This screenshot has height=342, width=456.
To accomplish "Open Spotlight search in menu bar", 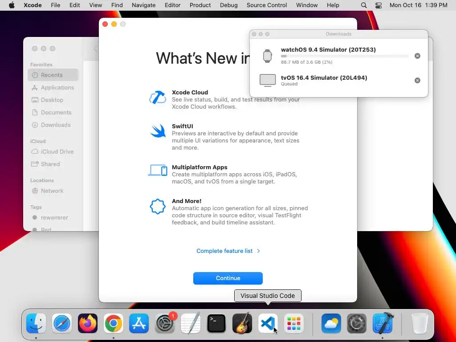I will coord(363,5).
